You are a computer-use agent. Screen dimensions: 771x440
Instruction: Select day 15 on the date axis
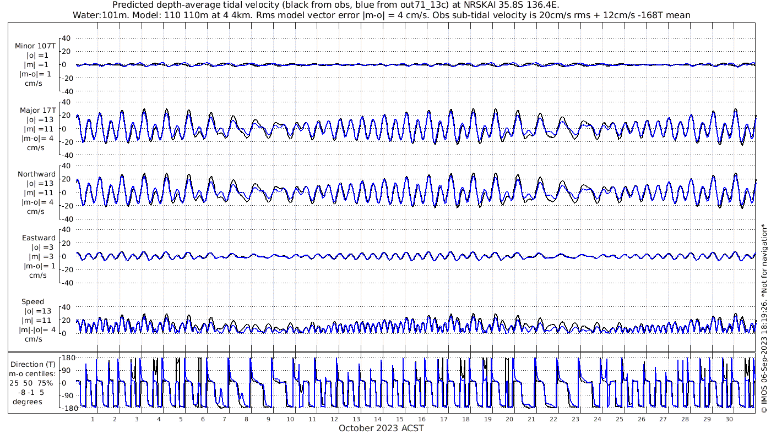[x=400, y=419]
